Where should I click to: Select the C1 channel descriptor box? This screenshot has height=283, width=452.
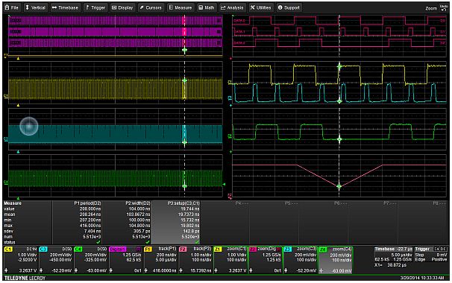pyautogui.click(x=21, y=260)
